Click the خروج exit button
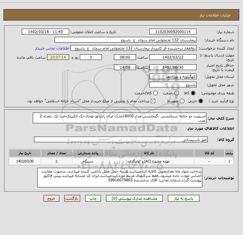Image resolution: width=243 pixels, height=235 pixels. [x=51, y=198]
